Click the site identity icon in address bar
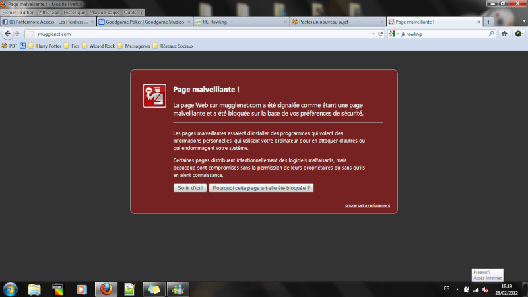Screen dimensions: 528x297 30,34
